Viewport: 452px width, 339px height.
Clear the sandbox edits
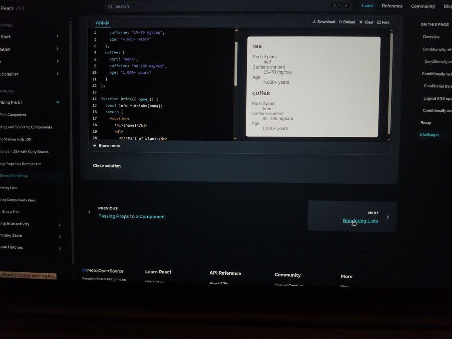coord(366,22)
